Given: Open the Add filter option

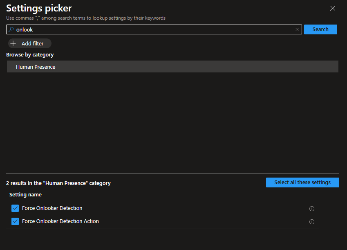Looking at the screenshot, I should point(32,43).
